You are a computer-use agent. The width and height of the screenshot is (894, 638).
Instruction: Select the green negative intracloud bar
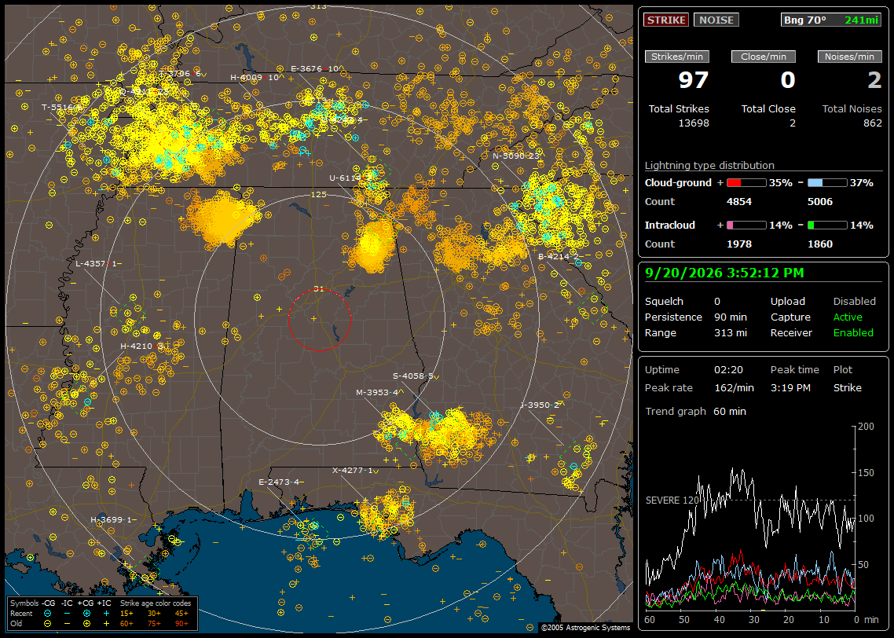pyautogui.click(x=826, y=225)
